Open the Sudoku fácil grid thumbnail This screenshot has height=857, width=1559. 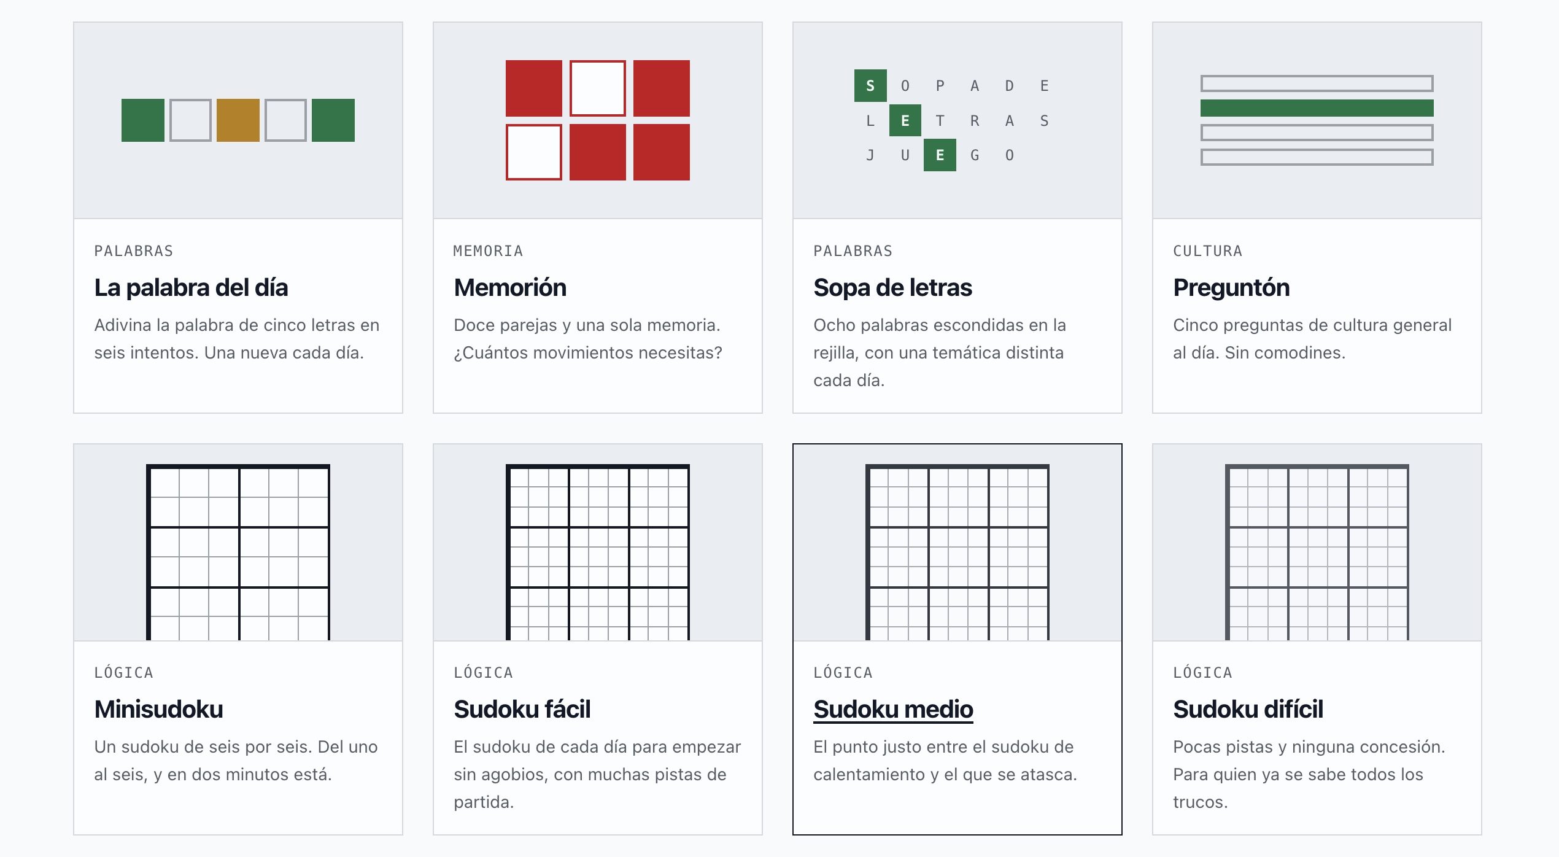(x=598, y=543)
